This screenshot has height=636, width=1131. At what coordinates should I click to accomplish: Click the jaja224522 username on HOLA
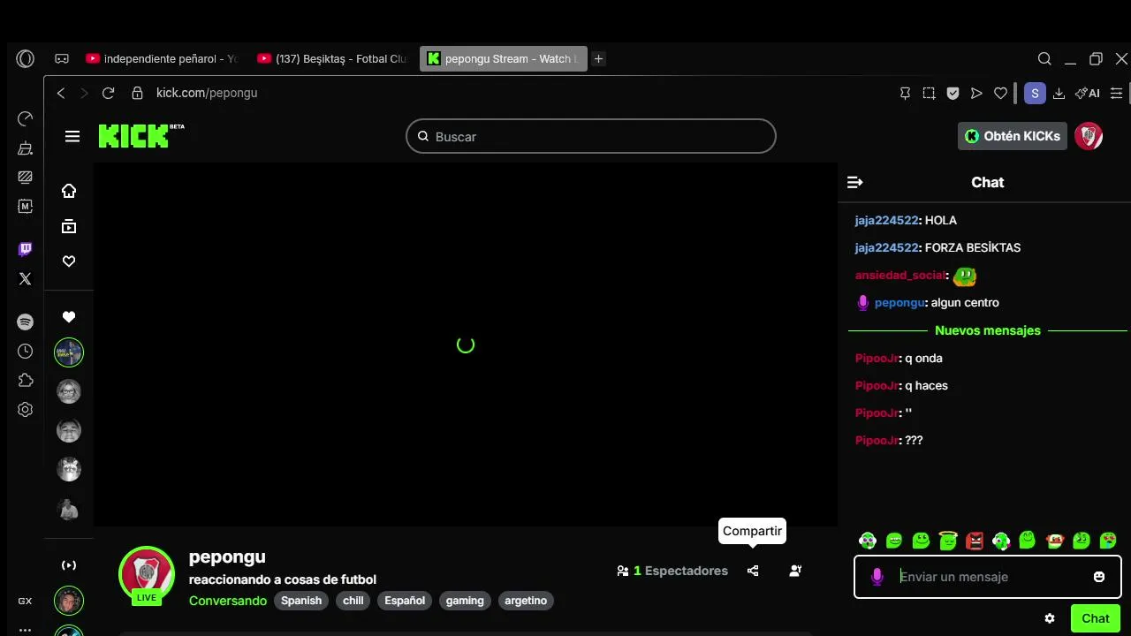pos(886,220)
